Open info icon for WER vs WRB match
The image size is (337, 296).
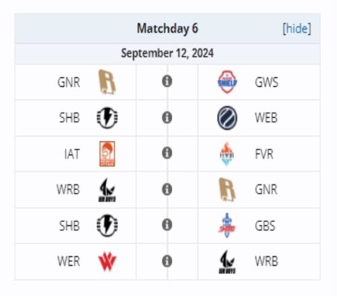(167, 261)
